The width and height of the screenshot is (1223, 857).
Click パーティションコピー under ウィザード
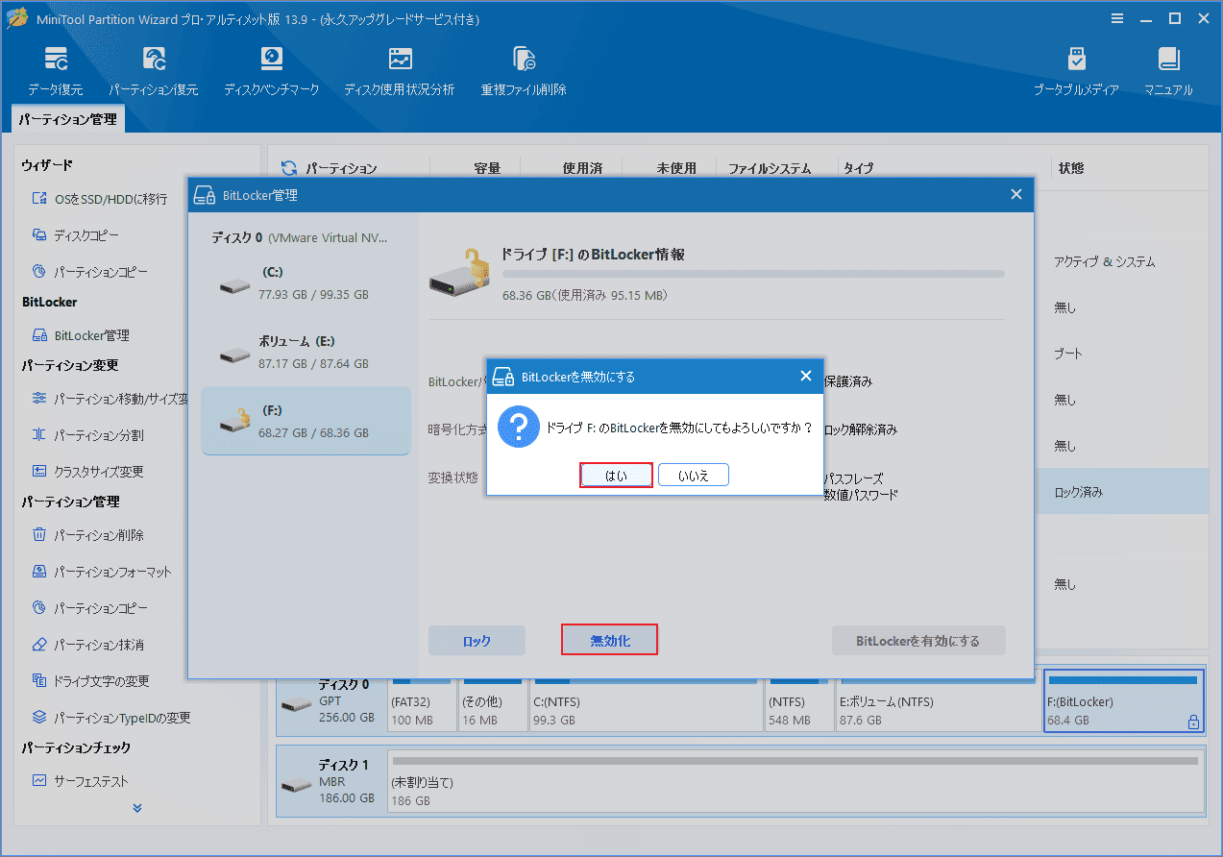[x=89, y=272]
